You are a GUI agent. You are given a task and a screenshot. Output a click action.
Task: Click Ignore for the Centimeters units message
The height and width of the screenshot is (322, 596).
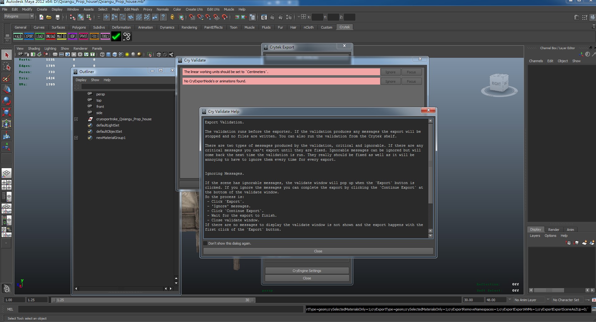pos(390,72)
